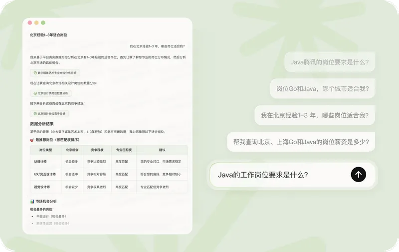Click the black send arrow button
This screenshot has height=252, width=399.
tap(358, 174)
